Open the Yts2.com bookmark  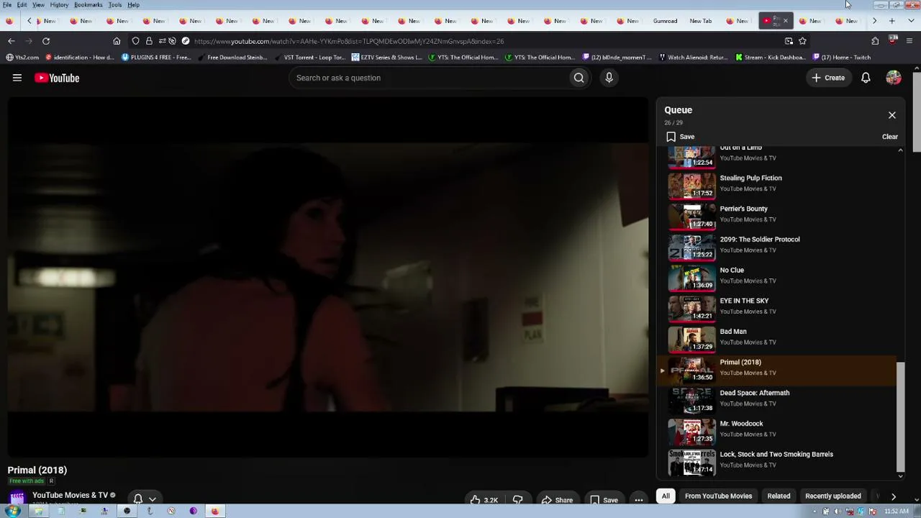(22, 58)
